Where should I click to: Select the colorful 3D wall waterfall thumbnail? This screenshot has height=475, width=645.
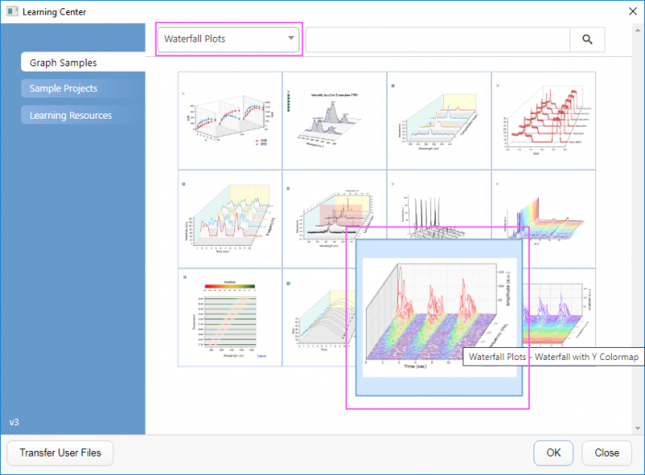229,217
